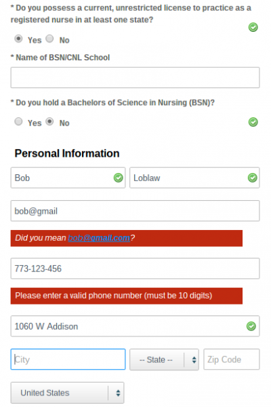Click the invalid phone number error banner
The image size is (271, 407).
[127, 296]
